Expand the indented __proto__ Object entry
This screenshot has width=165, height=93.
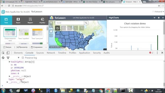10,76
